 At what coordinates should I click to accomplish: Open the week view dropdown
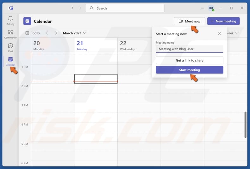pos(233,33)
